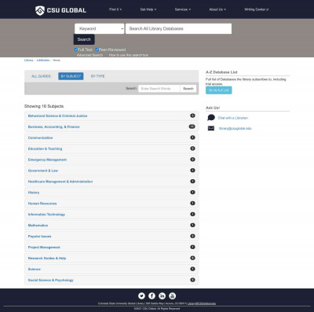Go to LibGuides in the breadcrumb
This screenshot has height=312, width=314.
coord(43,61)
